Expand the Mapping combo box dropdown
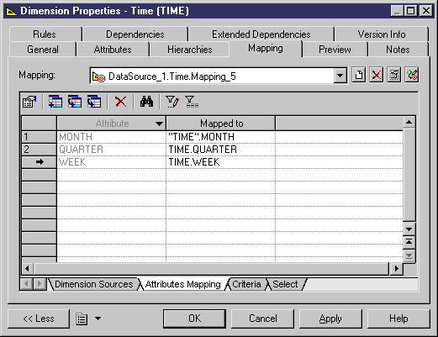Image resolution: width=438 pixels, height=337 pixels. [340, 76]
